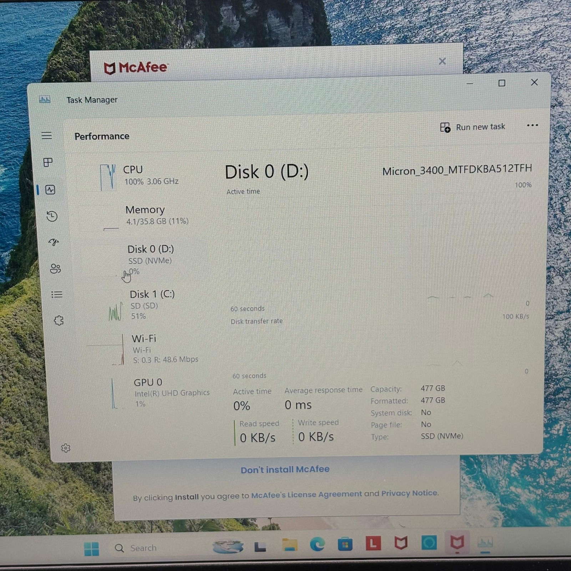Click the Disk 1 activity mini graph
This screenshot has height=571, width=571.
(x=115, y=312)
